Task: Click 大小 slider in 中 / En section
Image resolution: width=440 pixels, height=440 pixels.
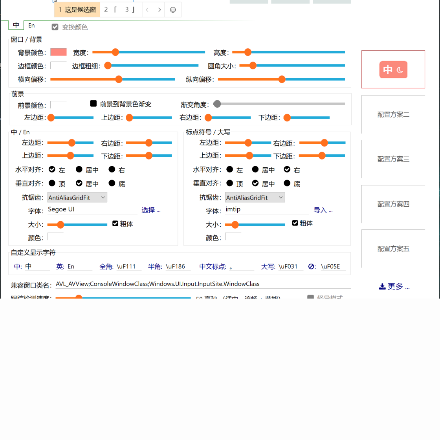Action: [x=77, y=224]
